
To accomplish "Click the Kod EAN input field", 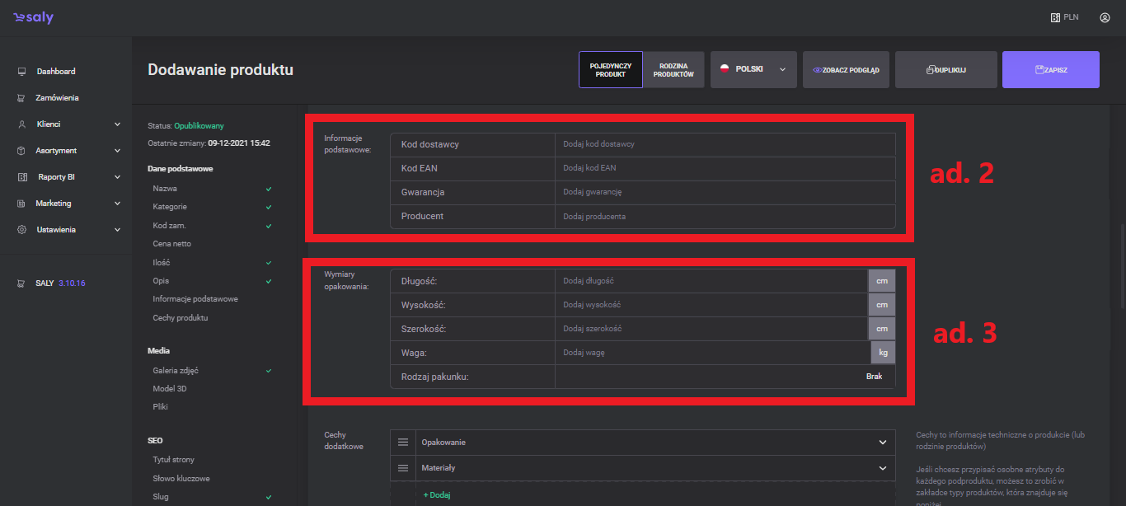I will (724, 168).
